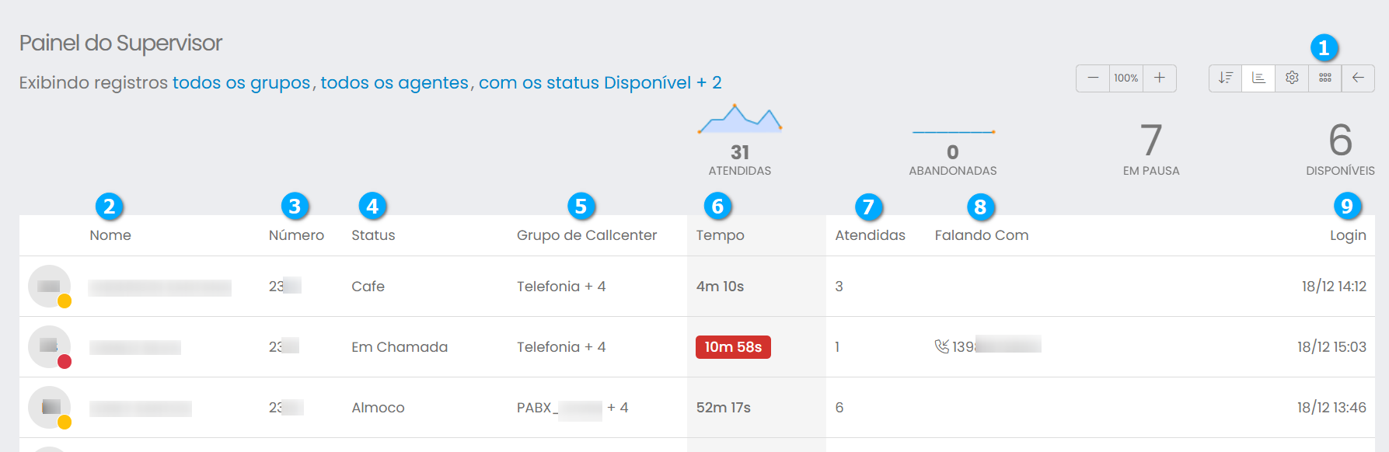1389x452 pixels.
Task: Open the 'com os status Disponível + 2' filter
Action: click(x=599, y=83)
